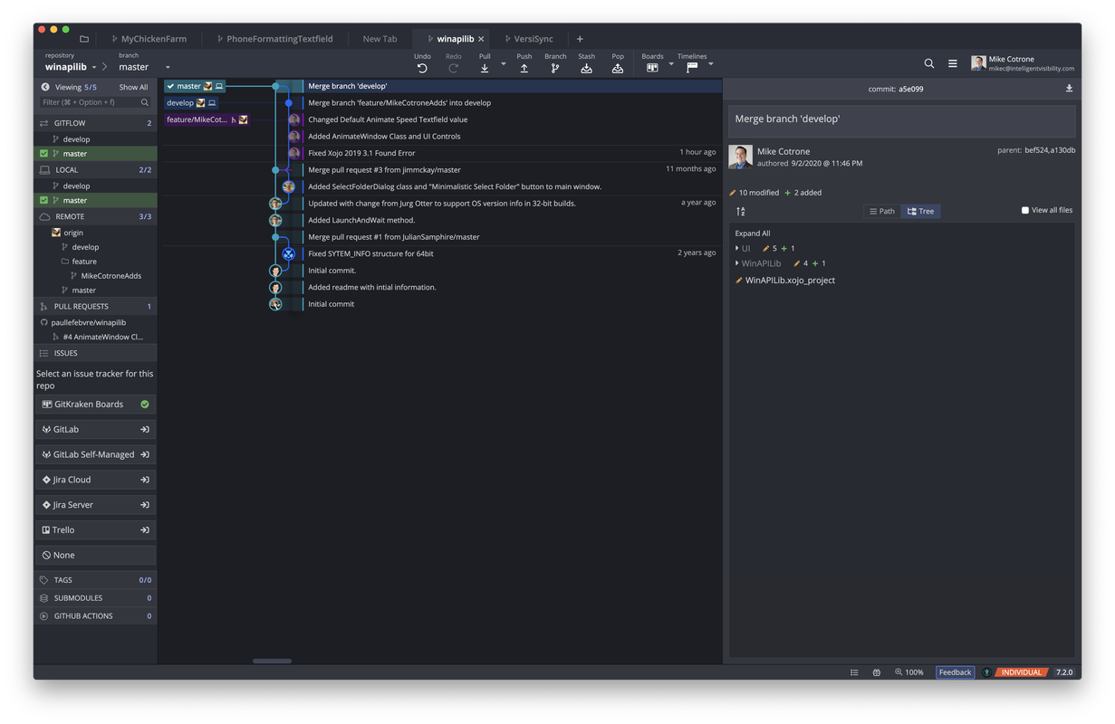Open the hamburger menu icon

(952, 63)
